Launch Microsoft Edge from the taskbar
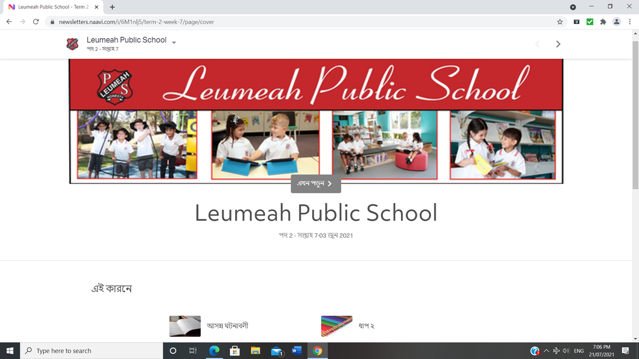The height and width of the screenshot is (359, 639). click(x=214, y=350)
